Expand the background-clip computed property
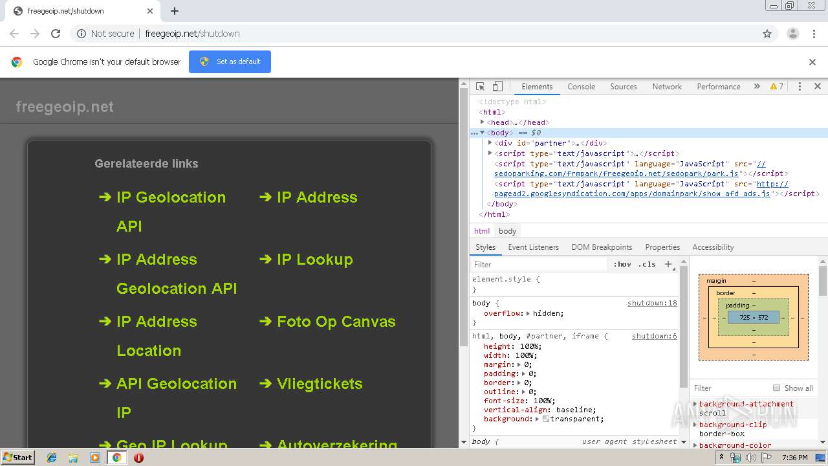The width and height of the screenshot is (828, 466). tap(695, 425)
